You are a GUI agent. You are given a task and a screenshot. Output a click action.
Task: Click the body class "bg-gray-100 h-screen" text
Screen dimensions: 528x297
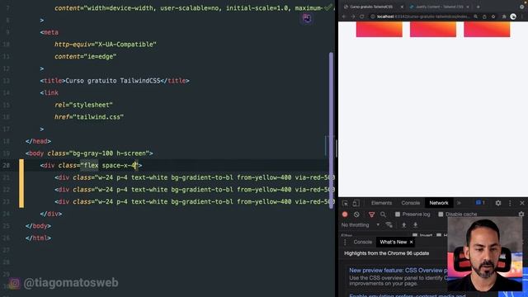tap(109, 153)
